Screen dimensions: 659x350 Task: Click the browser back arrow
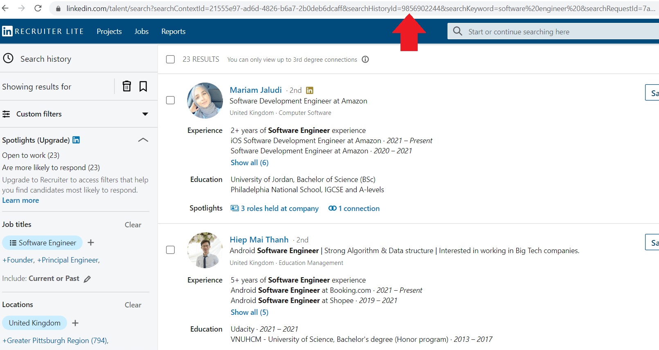[x=5, y=8]
